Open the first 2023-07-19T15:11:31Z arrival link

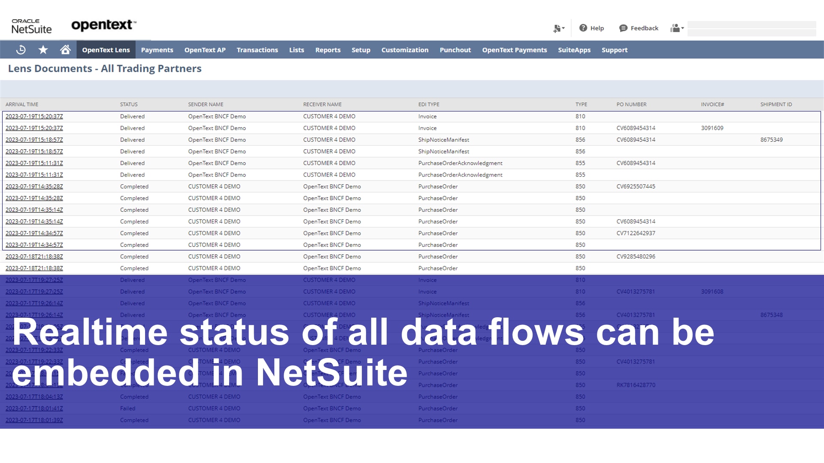tap(34, 163)
